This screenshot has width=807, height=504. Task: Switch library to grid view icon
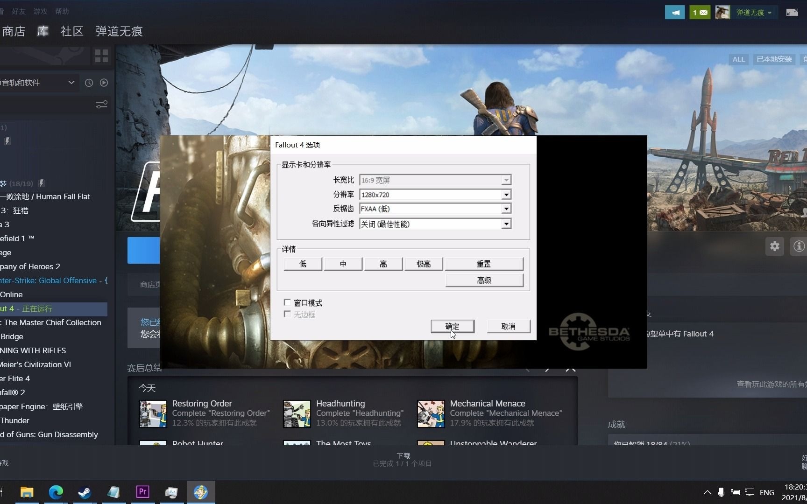pyautogui.click(x=101, y=56)
